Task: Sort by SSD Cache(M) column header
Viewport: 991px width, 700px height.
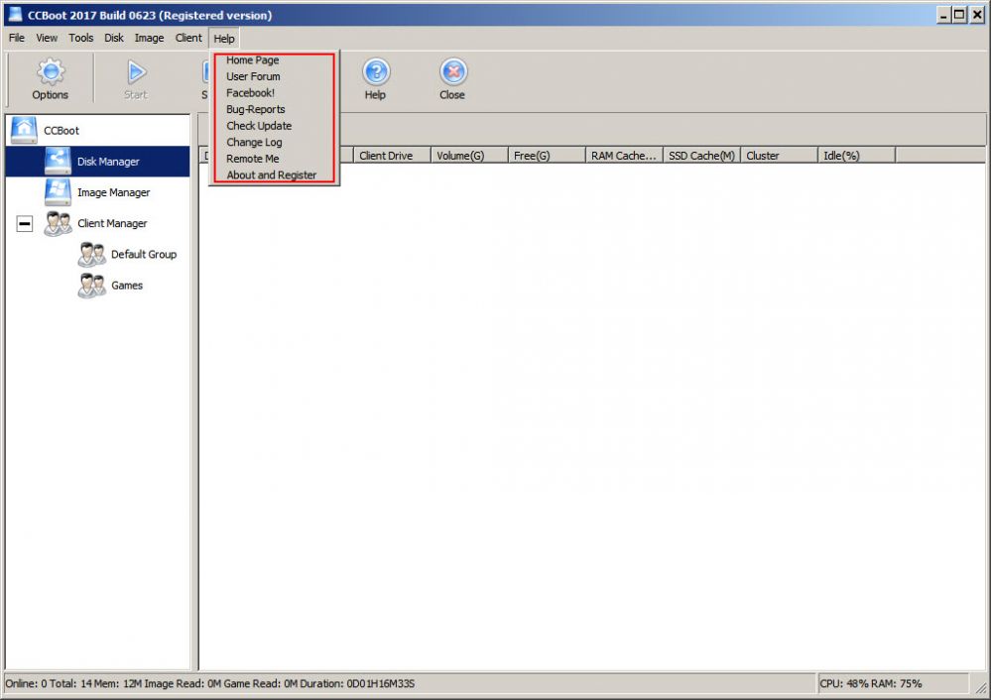Action: [701, 156]
